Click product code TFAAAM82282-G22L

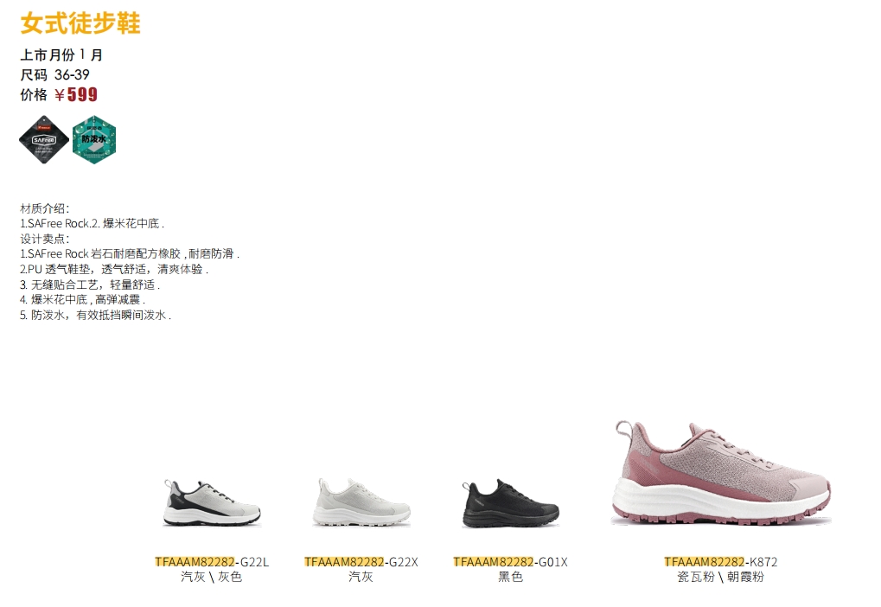tap(212, 561)
